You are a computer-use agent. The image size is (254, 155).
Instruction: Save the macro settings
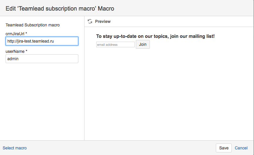point(223,148)
